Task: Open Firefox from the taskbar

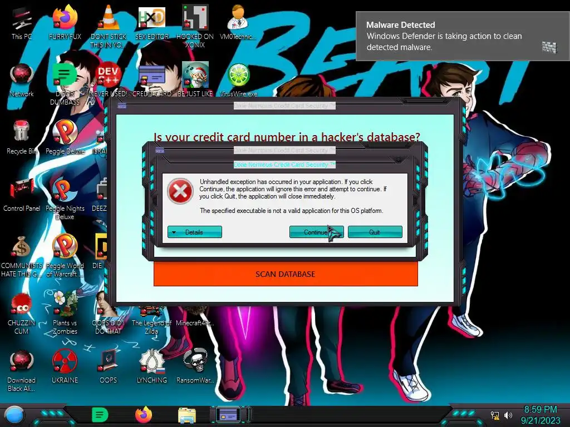Action: point(144,415)
